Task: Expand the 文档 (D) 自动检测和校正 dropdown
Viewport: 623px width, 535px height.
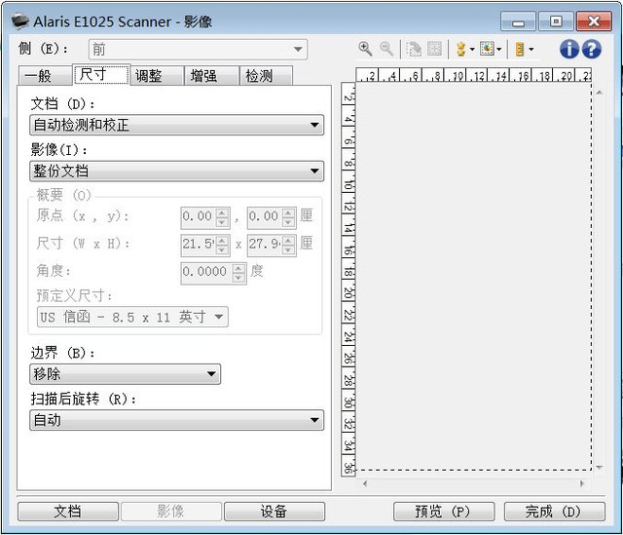Action: point(177,125)
